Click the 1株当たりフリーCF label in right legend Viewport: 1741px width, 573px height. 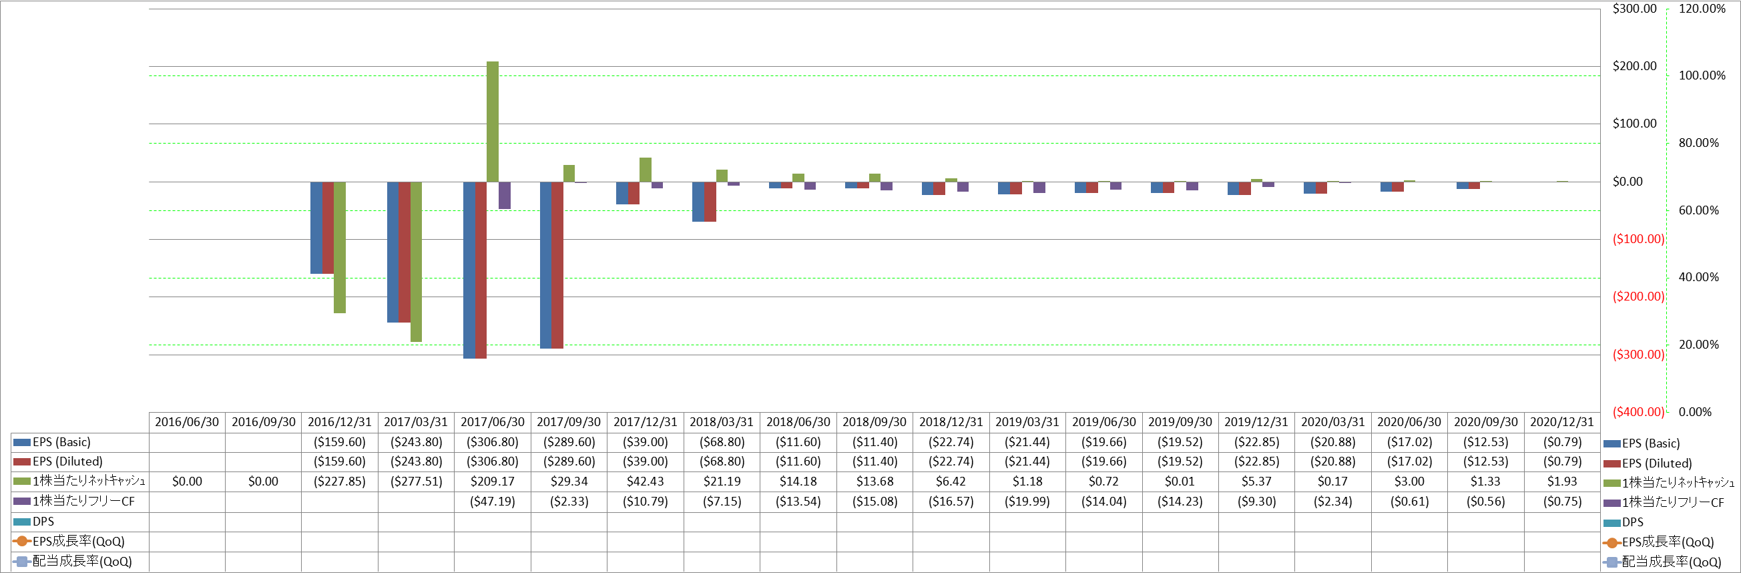click(x=1673, y=504)
